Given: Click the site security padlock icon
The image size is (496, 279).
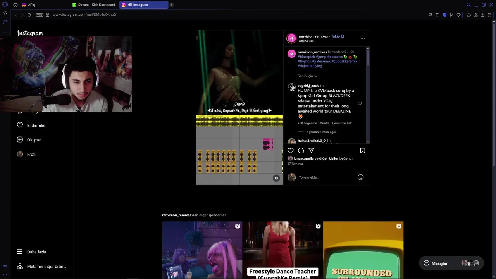Looking at the screenshot, I should click(x=48, y=15).
